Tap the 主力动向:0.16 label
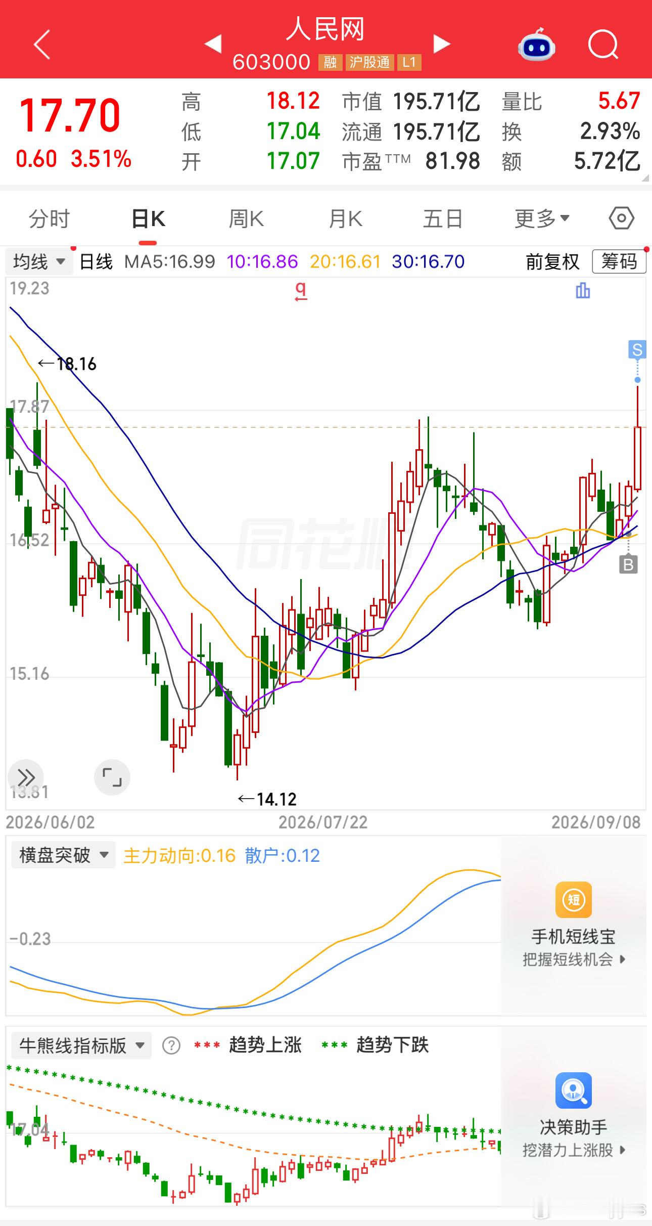Screen dimensions: 652x1226 (179, 855)
